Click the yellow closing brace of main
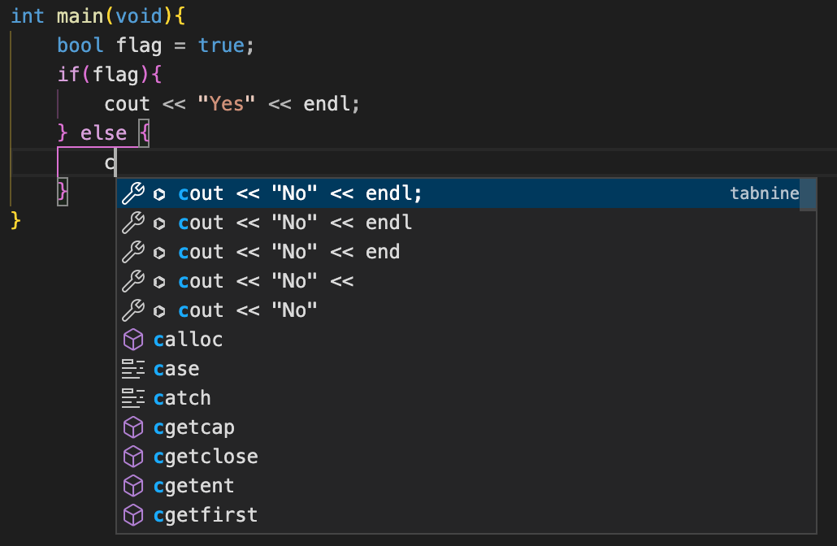 [15, 220]
